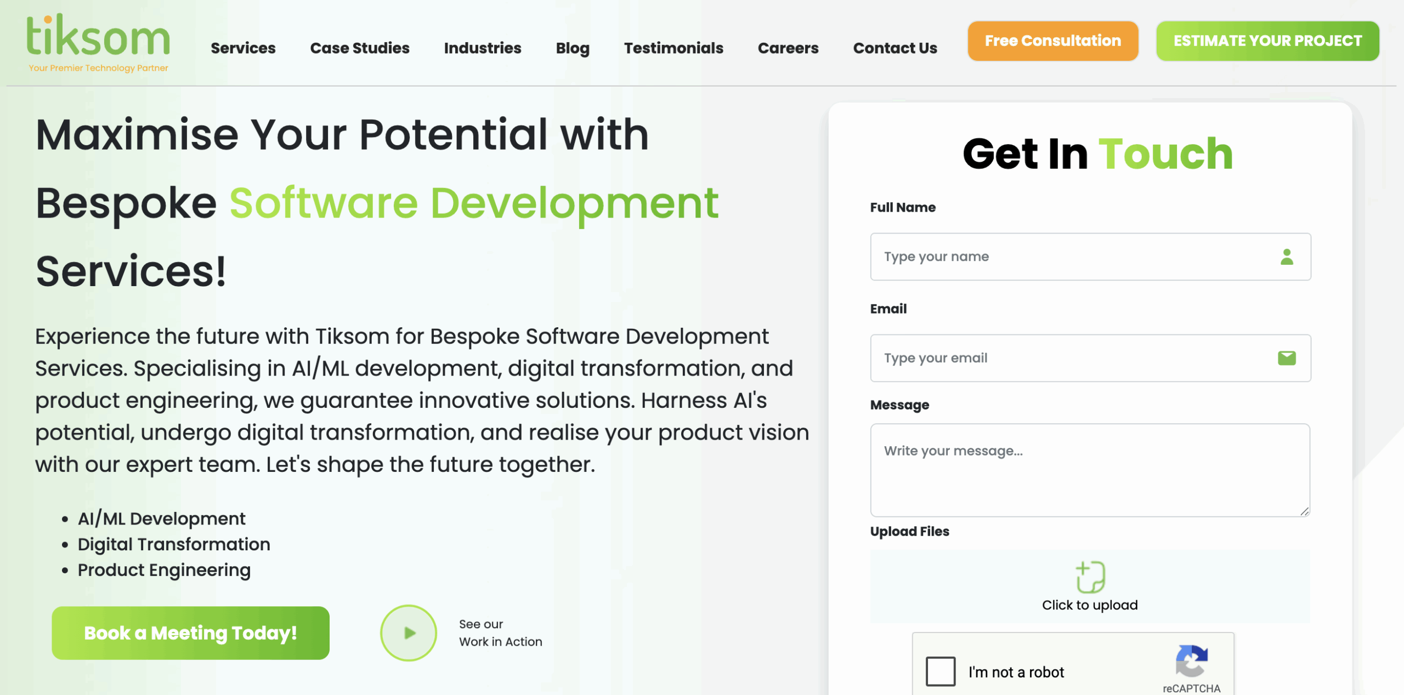Open the Blog page

point(573,48)
